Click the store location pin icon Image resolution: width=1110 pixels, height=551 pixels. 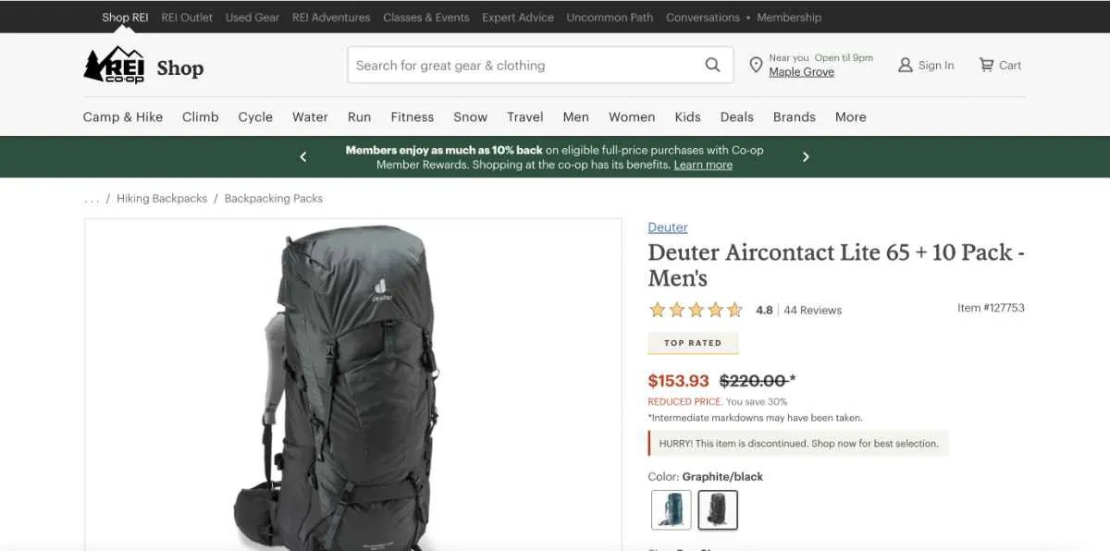click(756, 65)
